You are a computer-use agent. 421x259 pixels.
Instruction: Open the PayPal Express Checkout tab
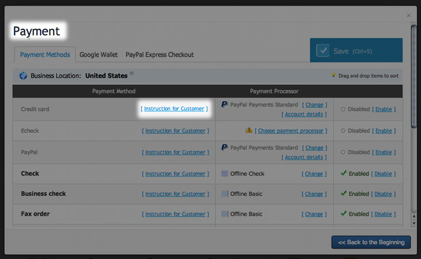point(159,55)
